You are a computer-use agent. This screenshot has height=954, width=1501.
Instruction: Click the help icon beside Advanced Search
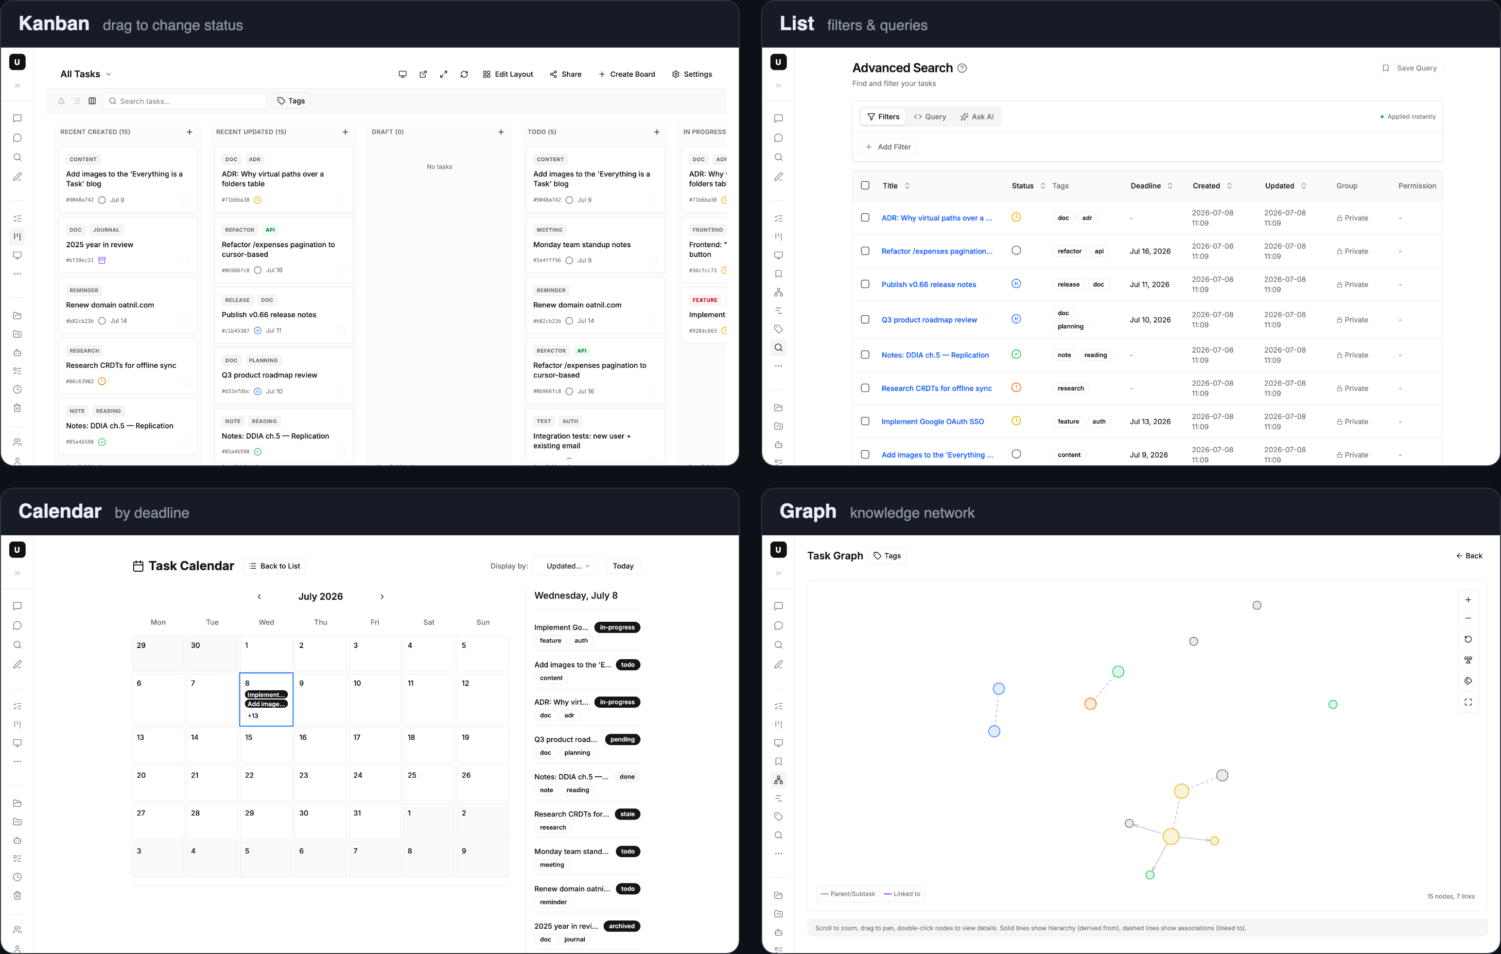tap(962, 68)
